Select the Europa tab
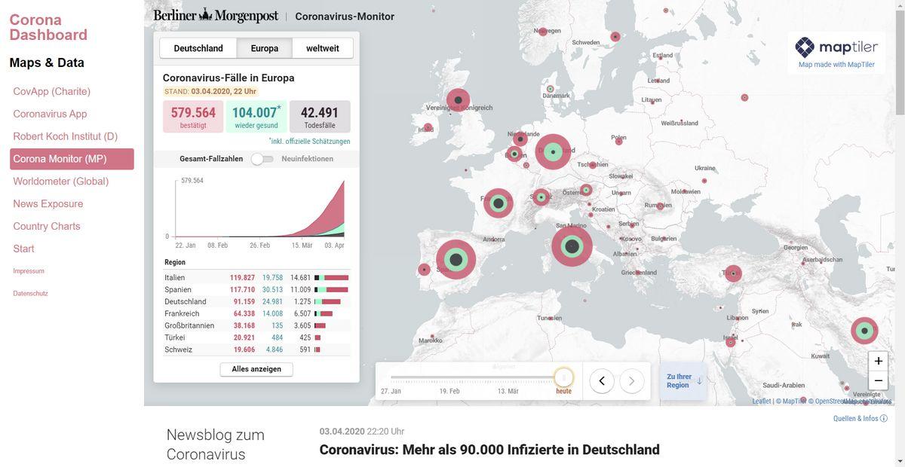The image size is (905, 467). coord(265,48)
